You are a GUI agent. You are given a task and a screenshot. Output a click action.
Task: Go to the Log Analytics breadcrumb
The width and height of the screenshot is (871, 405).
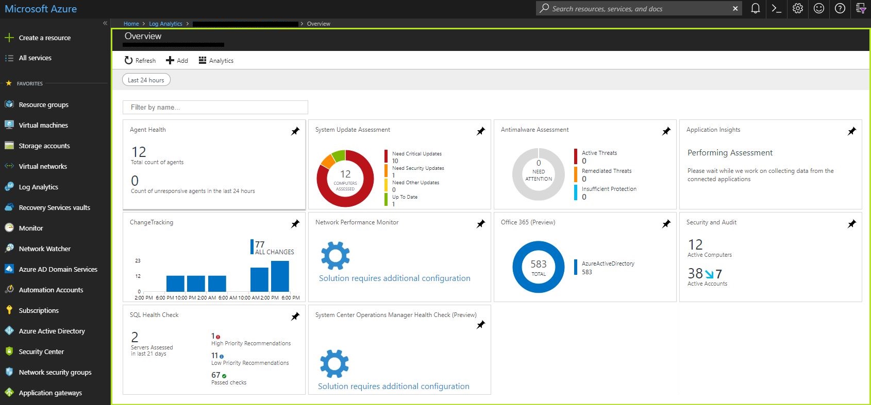coord(165,24)
